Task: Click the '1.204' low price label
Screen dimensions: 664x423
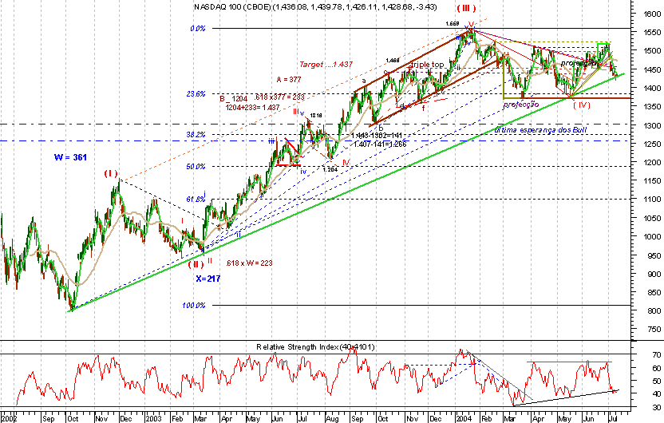Action: (330, 169)
